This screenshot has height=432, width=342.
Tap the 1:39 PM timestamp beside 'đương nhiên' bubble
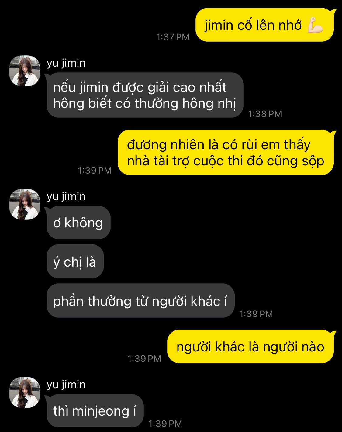pyautogui.click(x=95, y=171)
